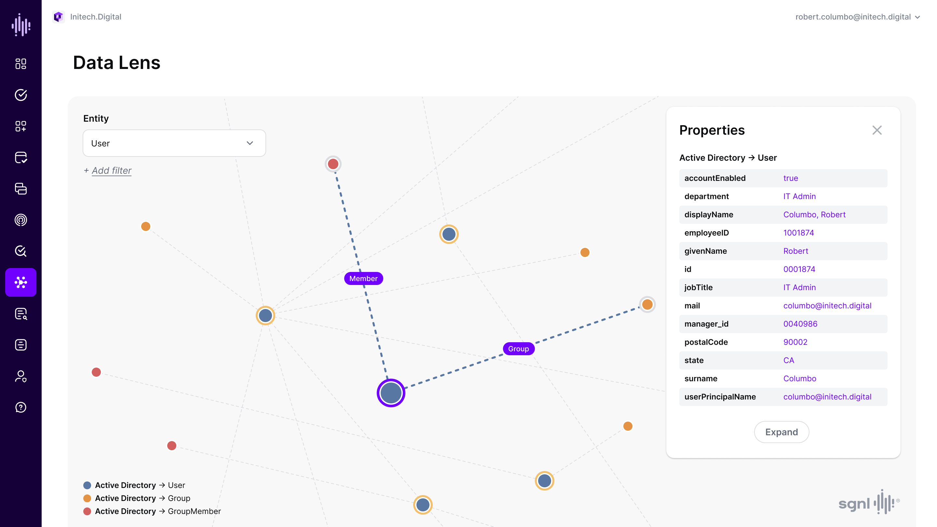The image size is (937, 527).
Task: Click the Add filter link
Action: [x=111, y=170]
